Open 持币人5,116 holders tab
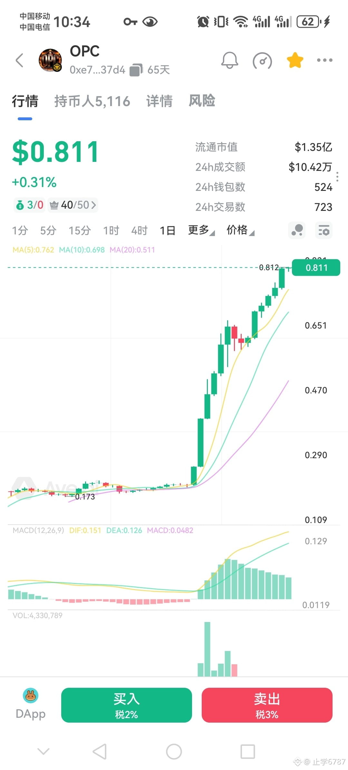The image size is (348, 770). coord(92,101)
